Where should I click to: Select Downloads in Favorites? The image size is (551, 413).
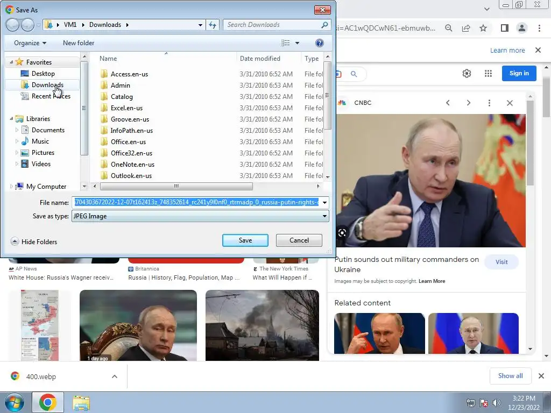point(47,84)
